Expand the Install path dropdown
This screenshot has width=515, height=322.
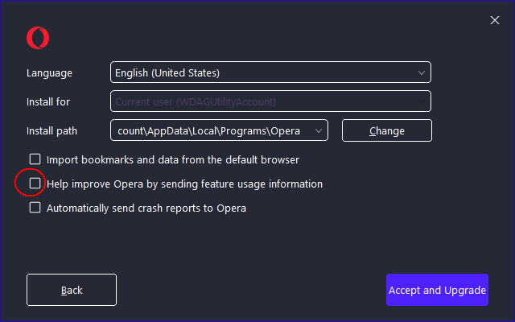(x=219, y=130)
